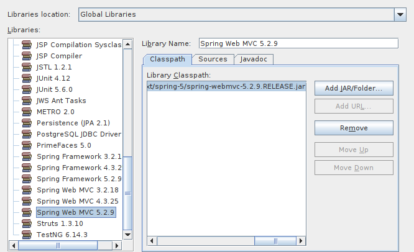Switch to the Sources tab
This screenshot has width=414, height=252.
(213, 60)
